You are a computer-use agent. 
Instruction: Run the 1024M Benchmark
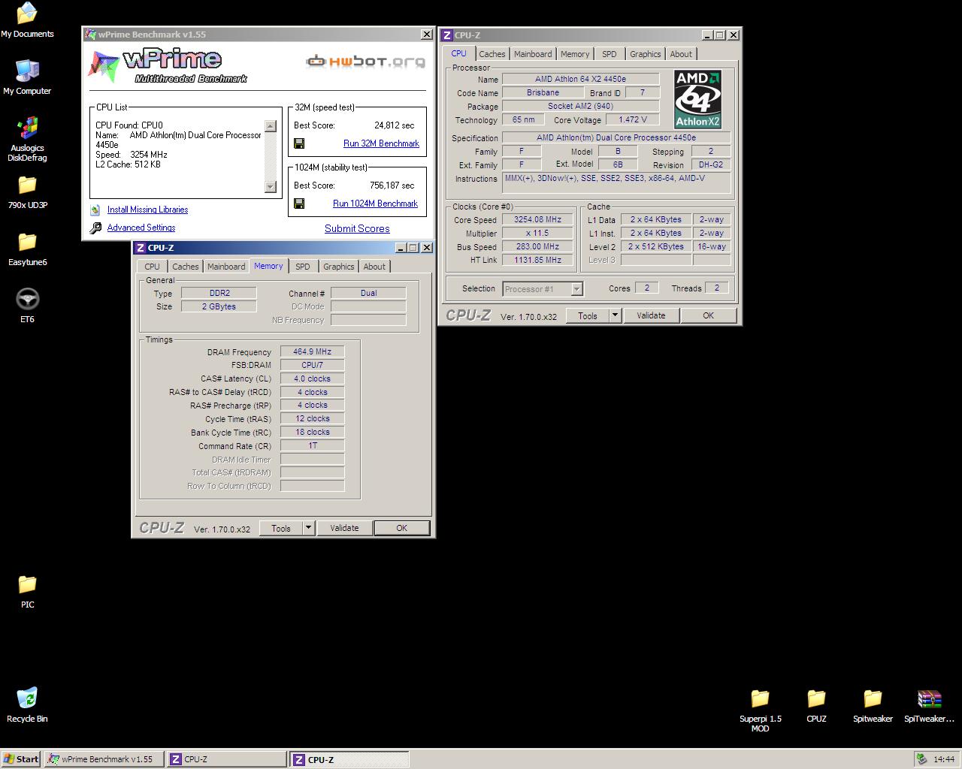375,204
